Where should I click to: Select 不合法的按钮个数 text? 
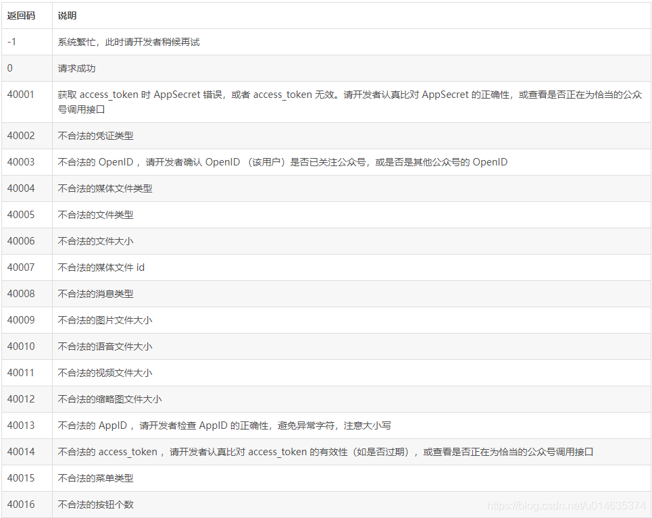(x=96, y=504)
